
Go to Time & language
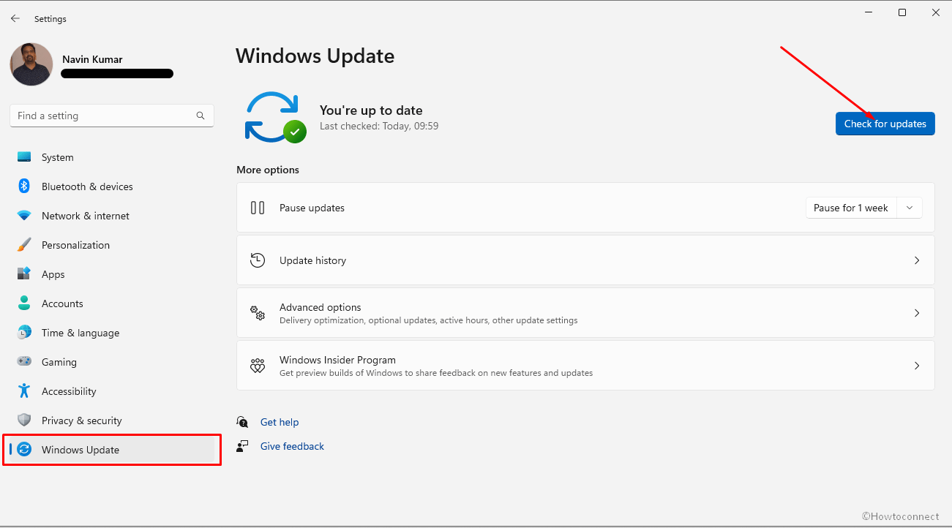pyautogui.click(x=112, y=333)
